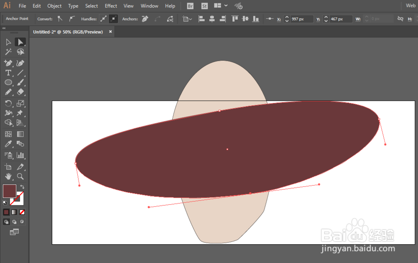
Task: Apply solid Color mode button
Action: (x=6, y=212)
